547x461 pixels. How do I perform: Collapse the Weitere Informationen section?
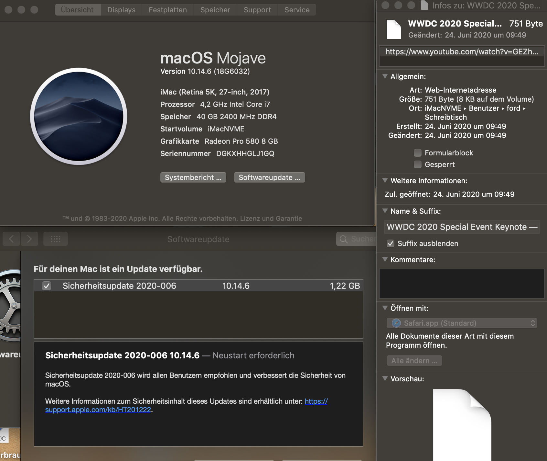pos(385,181)
